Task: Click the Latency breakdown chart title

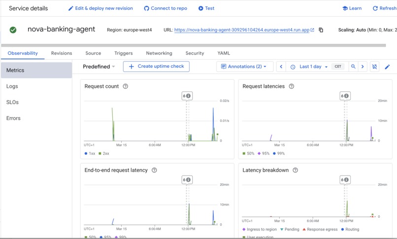Action: point(265,170)
